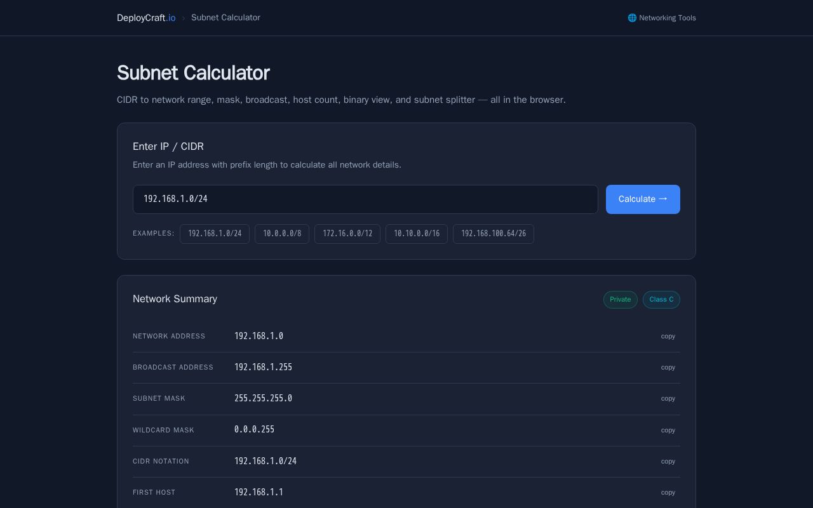Click the Enter IP / CIDR heading
The width and height of the screenshot is (813, 508).
(x=168, y=147)
